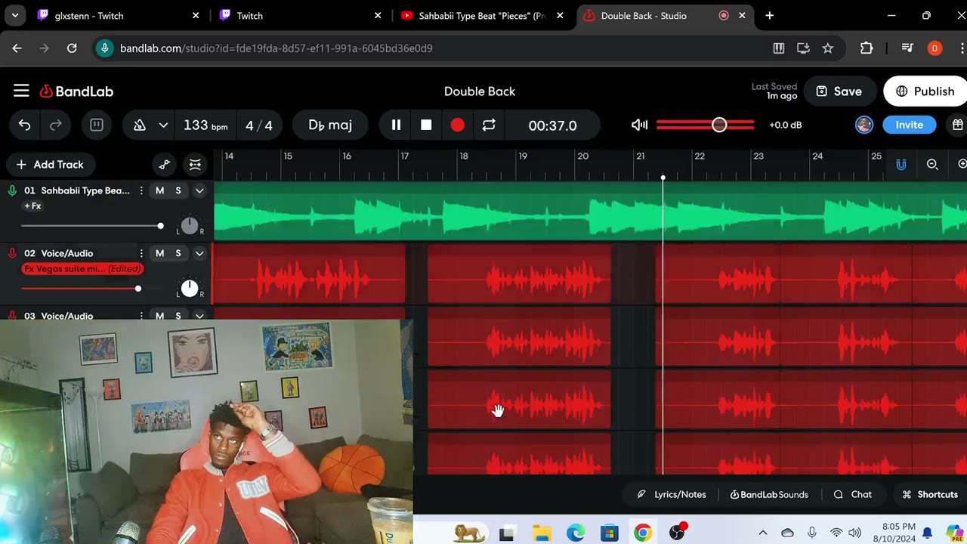This screenshot has height=544, width=967.
Task: Click the metronome icon
Action: click(139, 125)
